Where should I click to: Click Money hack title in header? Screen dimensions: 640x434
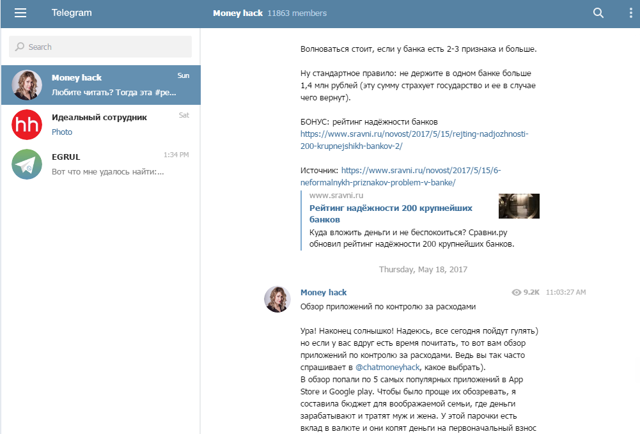238,13
